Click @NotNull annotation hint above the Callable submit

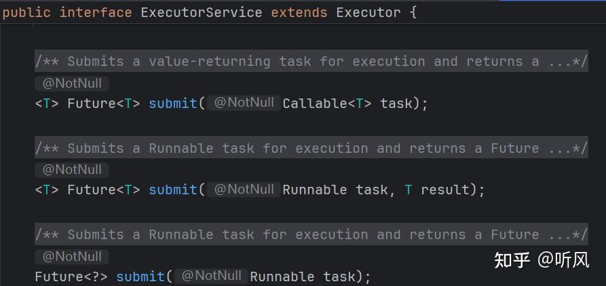click(72, 84)
